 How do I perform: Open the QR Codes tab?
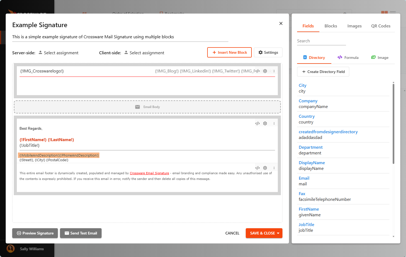(x=380, y=26)
